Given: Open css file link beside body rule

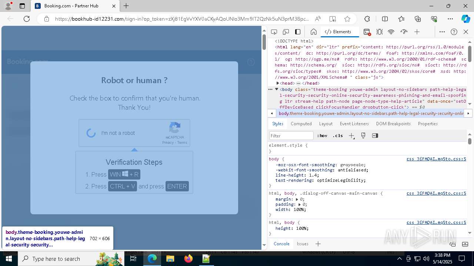Looking at the screenshot, I should (x=436, y=159).
